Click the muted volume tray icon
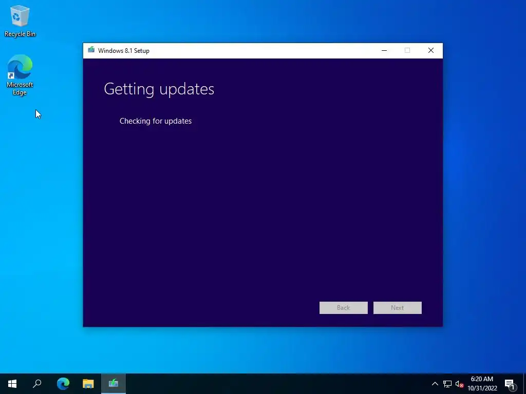This screenshot has width=526, height=394. [x=459, y=384]
